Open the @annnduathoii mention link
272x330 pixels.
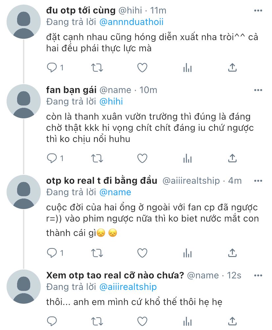coord(131,22)
